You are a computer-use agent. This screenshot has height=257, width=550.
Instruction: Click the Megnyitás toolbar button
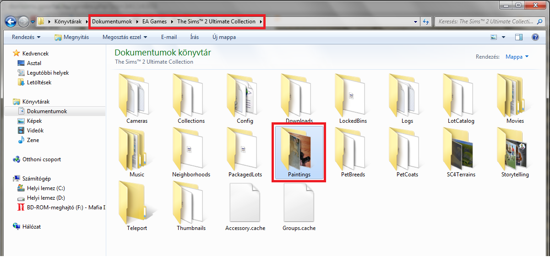point(71,37)
